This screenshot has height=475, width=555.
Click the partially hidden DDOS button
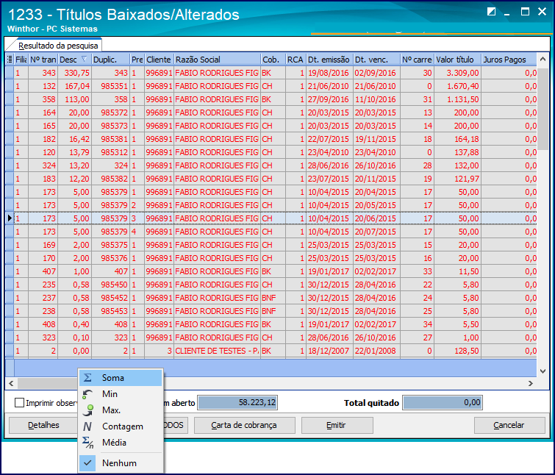(x=175, y=425)
